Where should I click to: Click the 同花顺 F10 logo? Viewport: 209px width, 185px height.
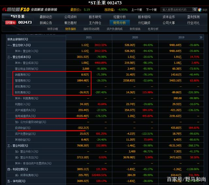[16, 9]
